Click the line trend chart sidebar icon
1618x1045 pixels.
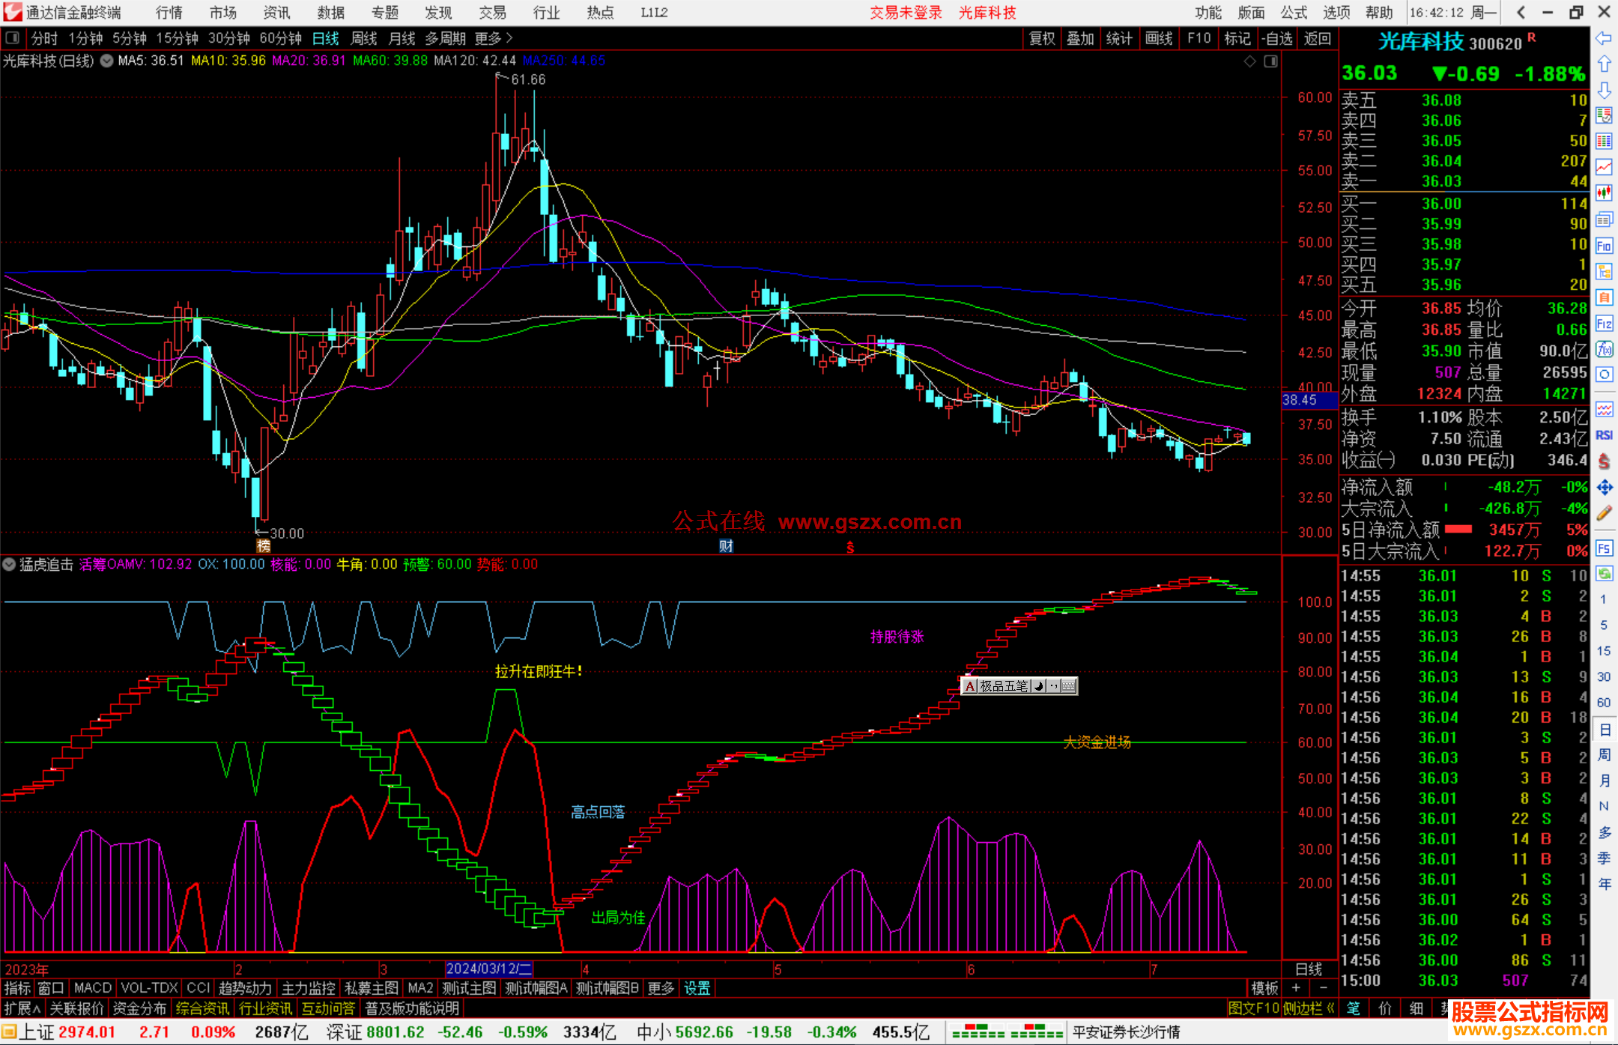pyautogui.click(x=1604, y=167)
